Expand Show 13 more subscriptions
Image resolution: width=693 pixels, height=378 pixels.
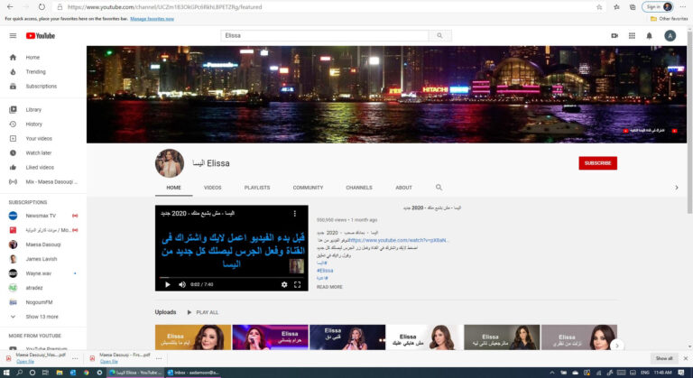[43, 317]
